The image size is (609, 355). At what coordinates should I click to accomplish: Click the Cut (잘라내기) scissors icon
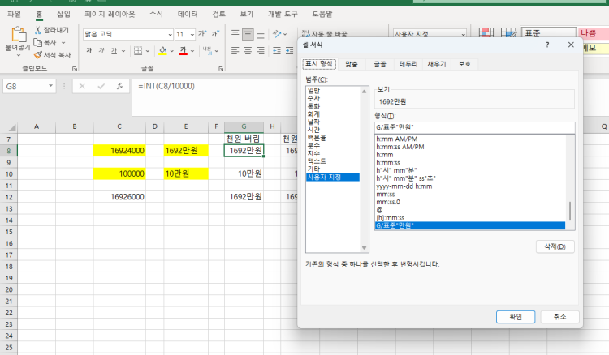coord(38,30)
